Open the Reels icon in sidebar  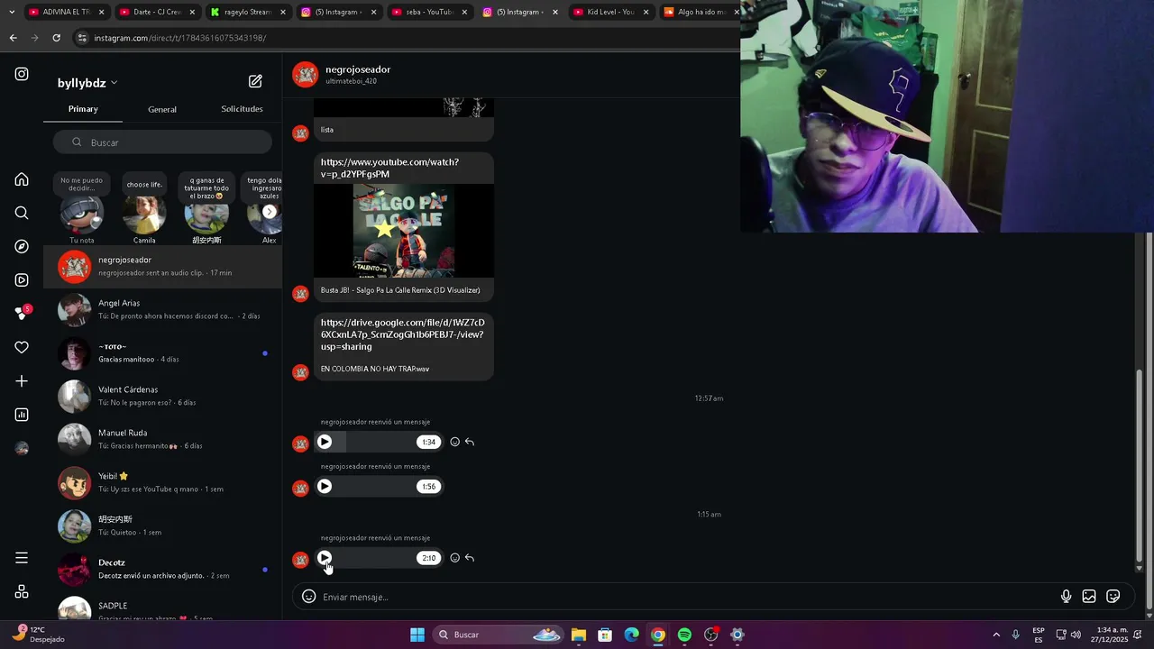[22, 280]
